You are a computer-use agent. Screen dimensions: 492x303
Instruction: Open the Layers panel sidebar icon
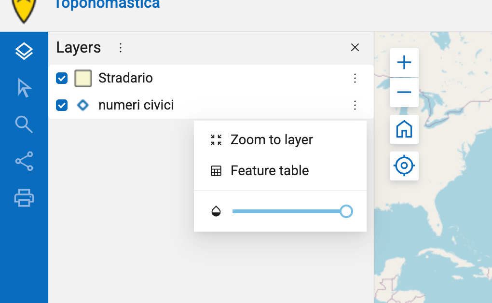(24, 51)
